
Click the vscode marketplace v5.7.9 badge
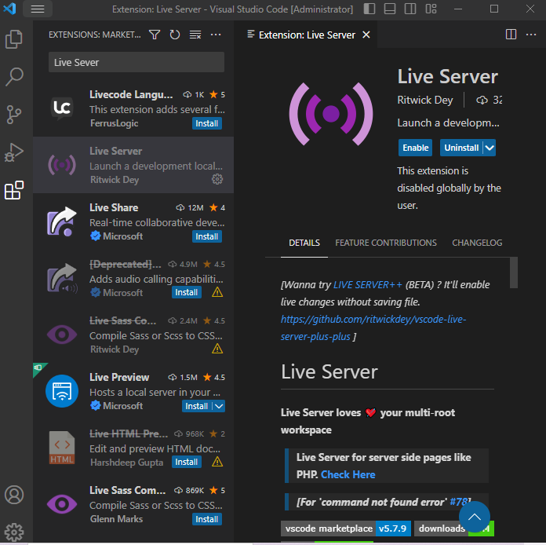click(x=346, y=529)
